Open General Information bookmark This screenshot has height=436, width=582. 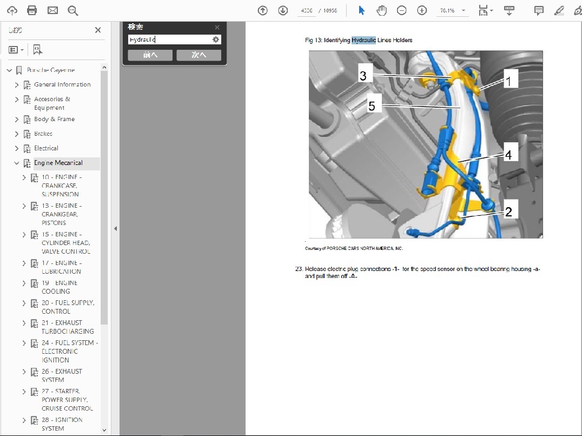tap(62, 84)
